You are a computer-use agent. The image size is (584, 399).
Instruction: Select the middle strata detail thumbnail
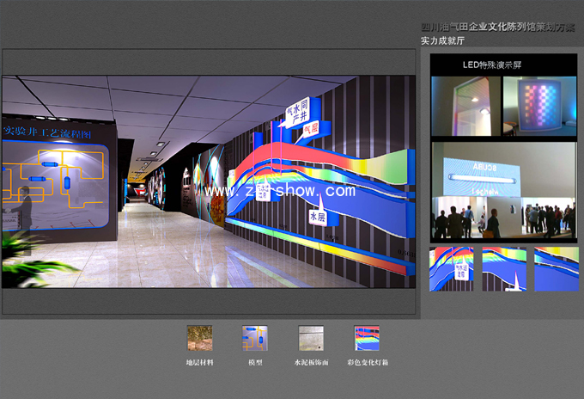click(503, 269)
